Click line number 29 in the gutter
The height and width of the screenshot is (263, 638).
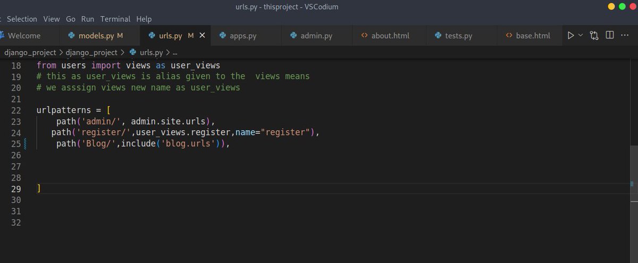pyautogui.click(x=15, y=189)
